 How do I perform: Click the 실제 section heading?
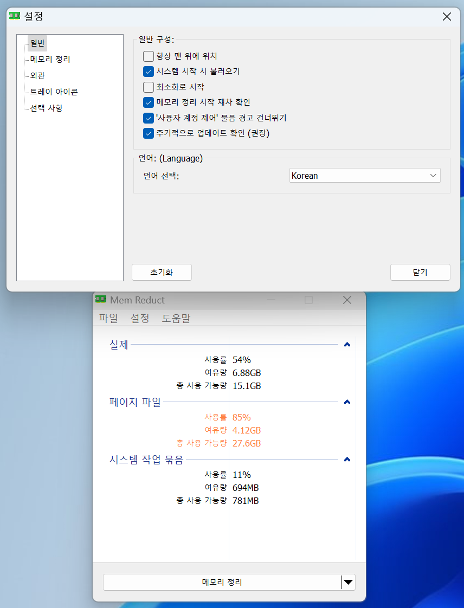point(119,345)
